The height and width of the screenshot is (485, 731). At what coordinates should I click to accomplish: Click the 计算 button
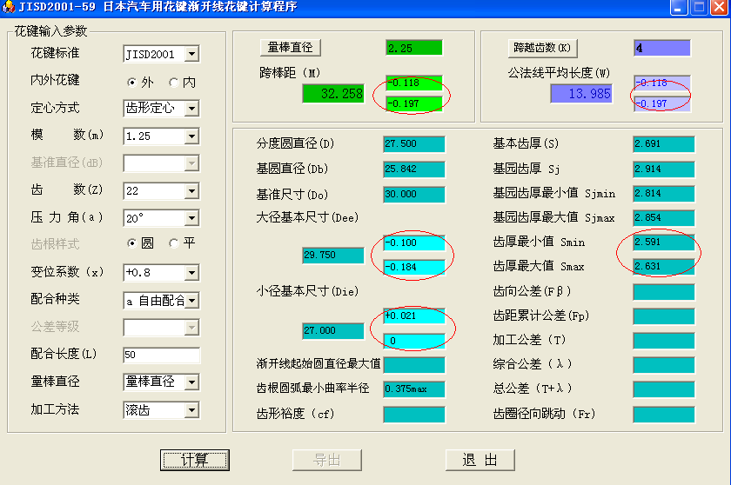point(195,460)
